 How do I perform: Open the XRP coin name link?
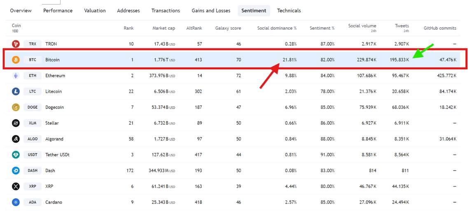[50, 186]
